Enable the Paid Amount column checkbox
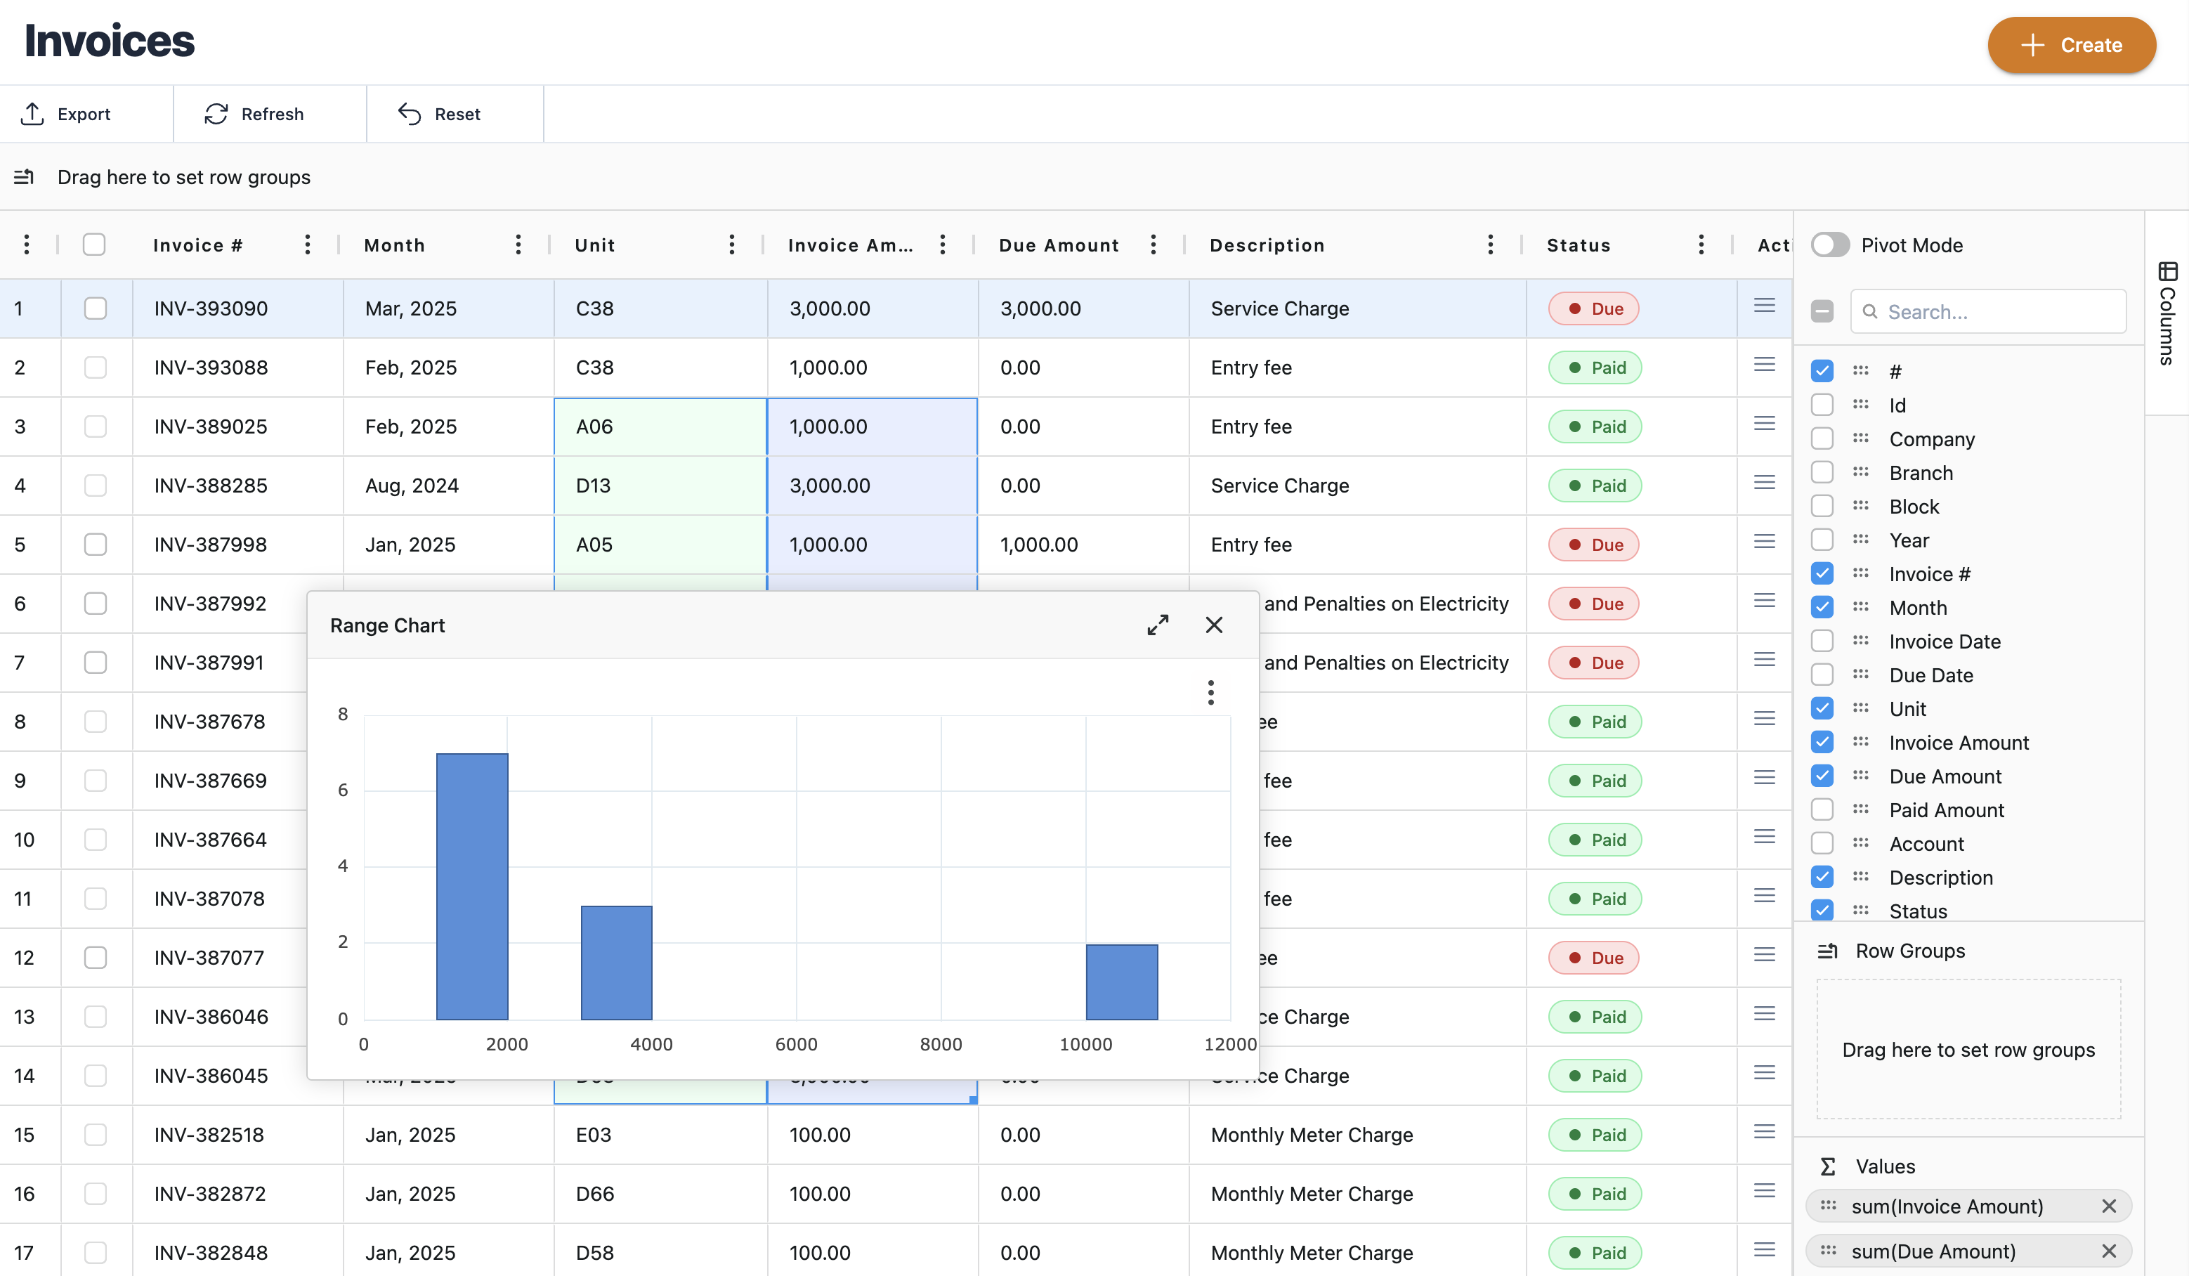 [x=1822, y=809]
